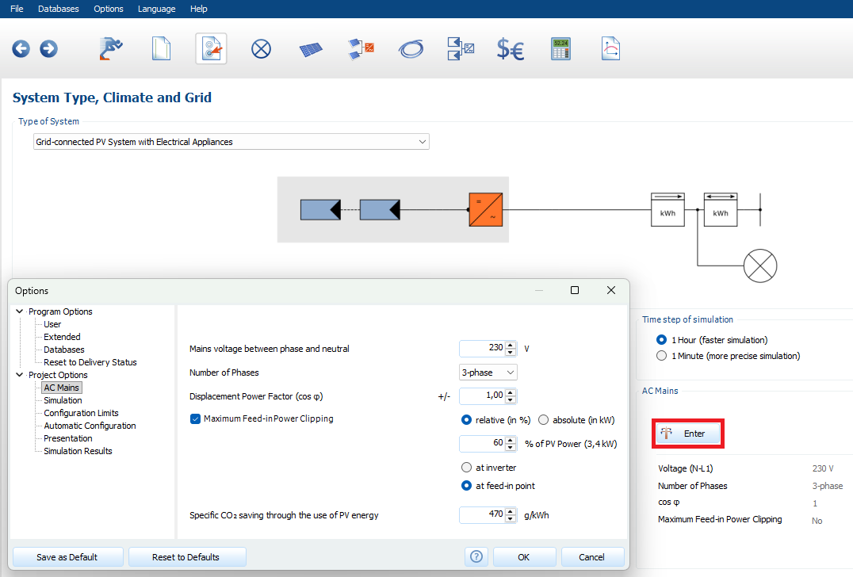This screenshot has height=577, width=853.
Task: Click the back navigation arrow icon
Action: point(21,49)
